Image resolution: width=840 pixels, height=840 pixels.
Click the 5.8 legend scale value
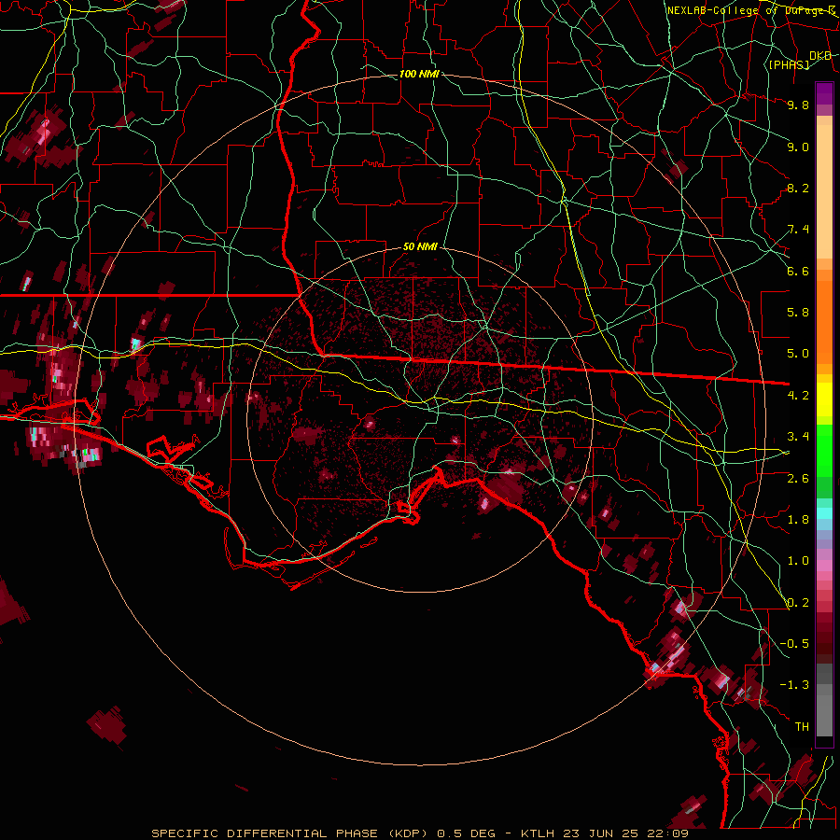click(798, 313)
